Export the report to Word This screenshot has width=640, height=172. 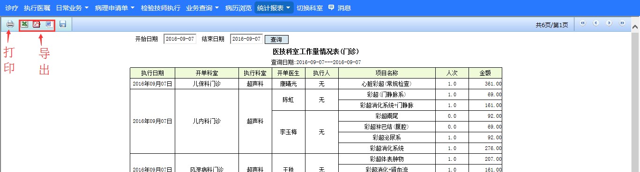tap(49, 24)
